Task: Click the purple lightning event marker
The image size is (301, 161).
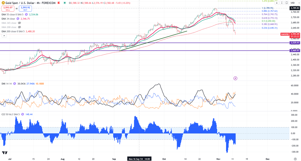Action: 236,78
